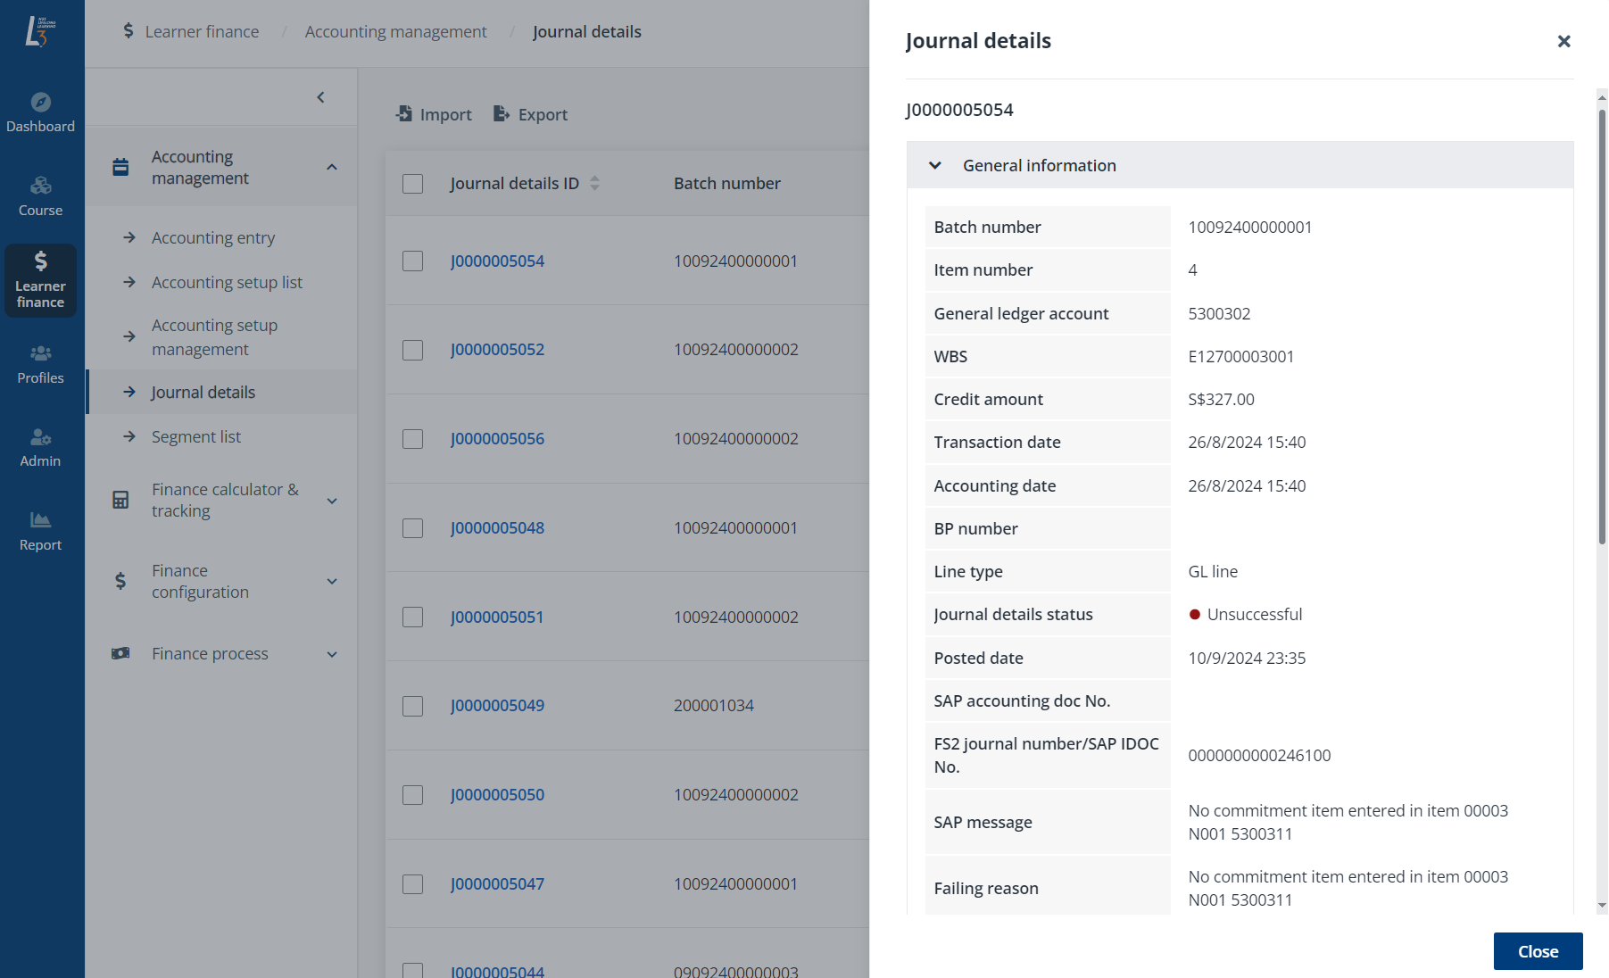Open the Report section
This screenshot has height=978, width=1609.
point(40,530)
